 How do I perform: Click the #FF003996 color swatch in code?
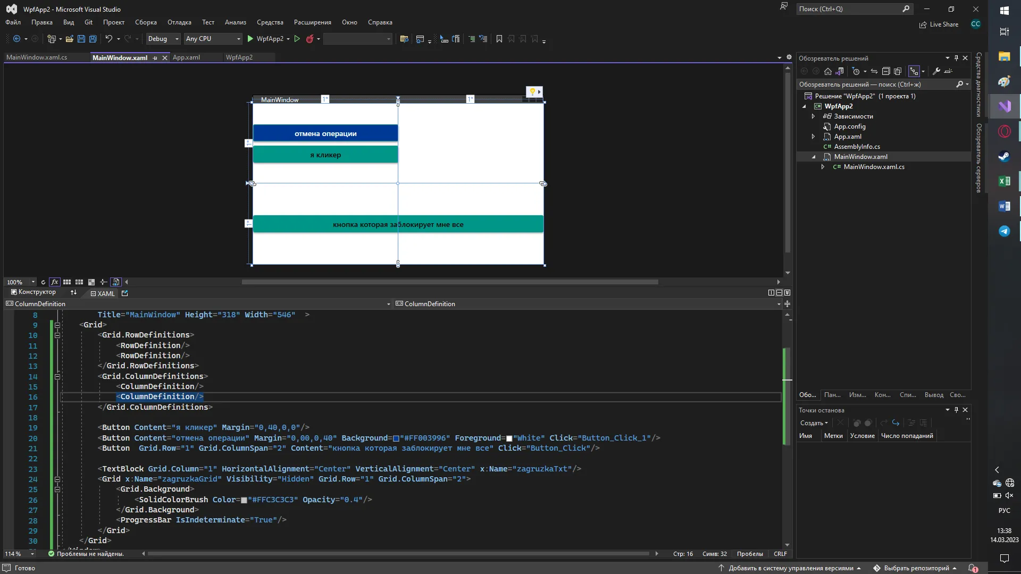pos(396,438)
